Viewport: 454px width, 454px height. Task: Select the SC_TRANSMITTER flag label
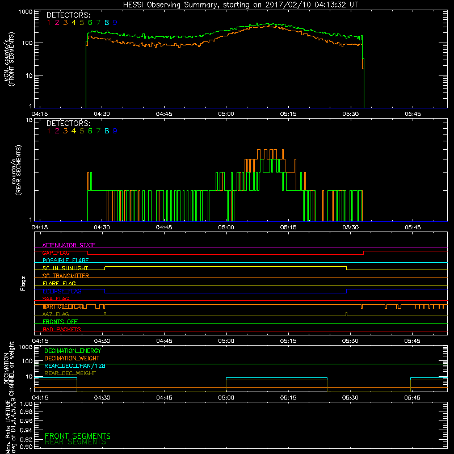pos(65,276)
